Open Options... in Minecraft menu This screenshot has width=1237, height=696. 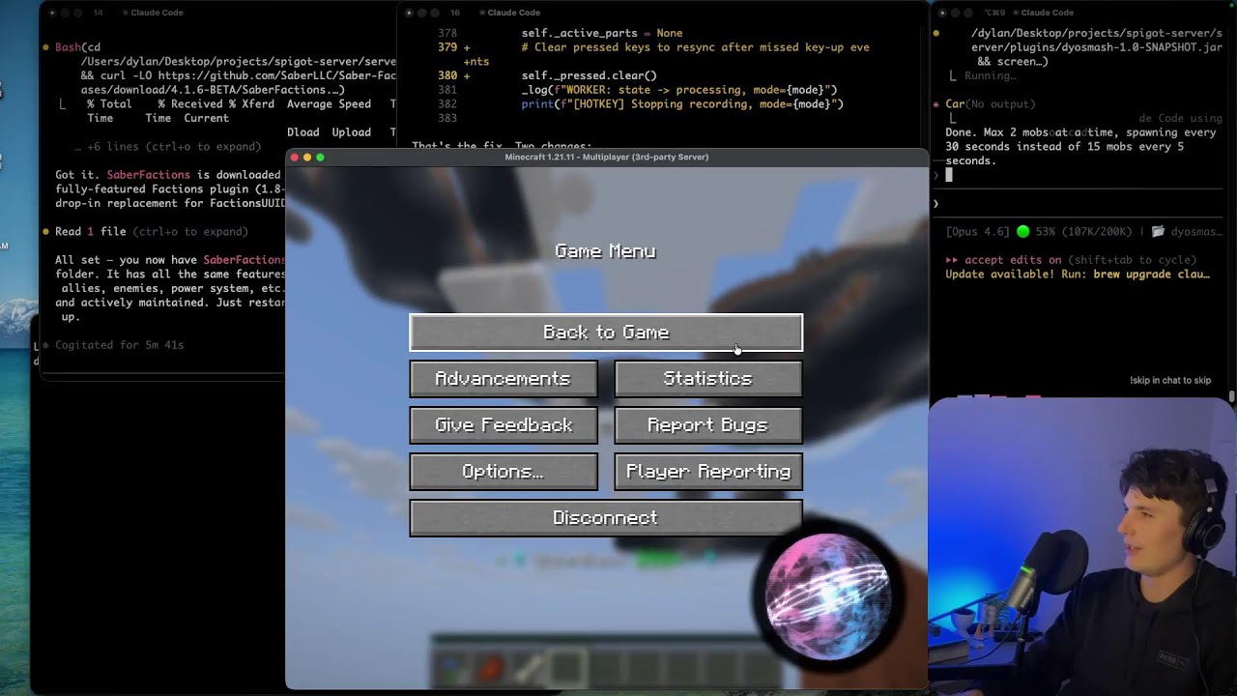tap(503, 472)
